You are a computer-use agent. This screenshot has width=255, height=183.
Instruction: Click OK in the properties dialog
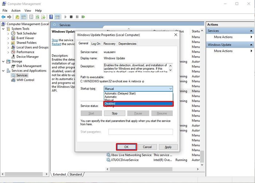[x=126, y=147]
